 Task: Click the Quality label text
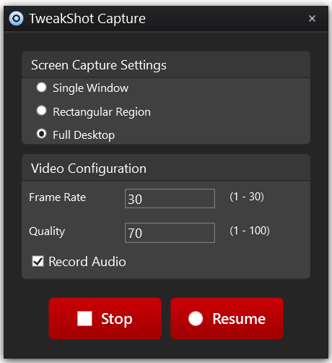47,231
